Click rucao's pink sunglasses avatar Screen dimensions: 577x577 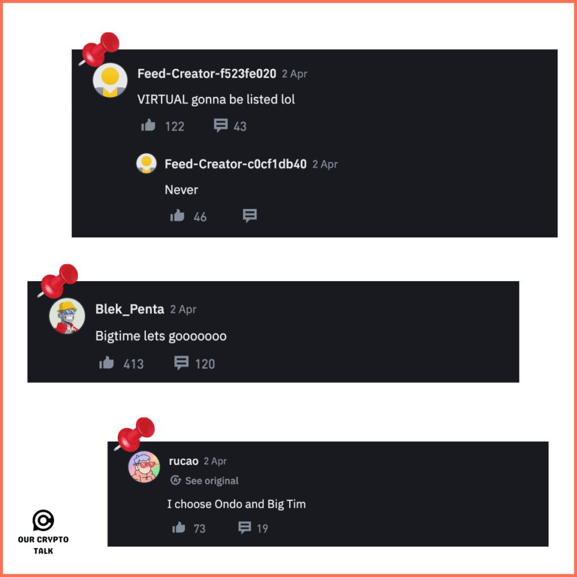tap(144, 467)
